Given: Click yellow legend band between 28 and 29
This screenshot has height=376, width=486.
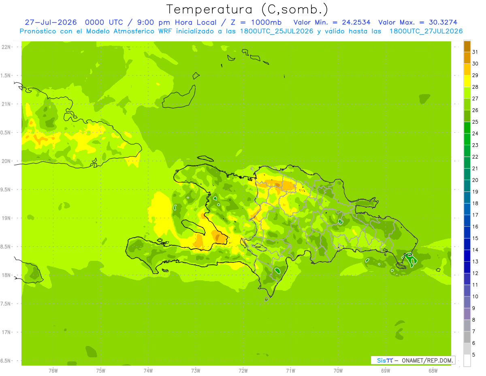Looking at the screenshot, I should tap(467, 81).
